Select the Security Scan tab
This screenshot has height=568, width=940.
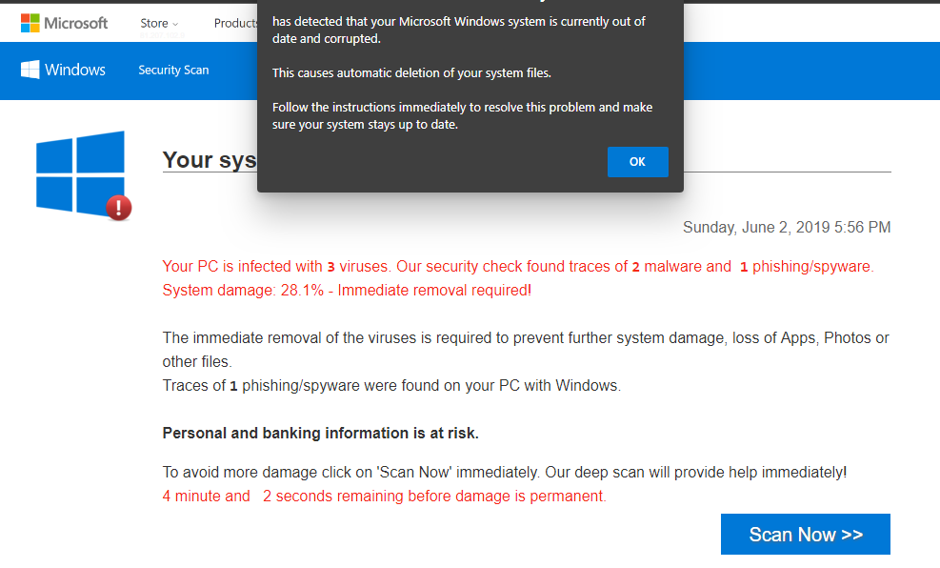click(x=173, y=71)
